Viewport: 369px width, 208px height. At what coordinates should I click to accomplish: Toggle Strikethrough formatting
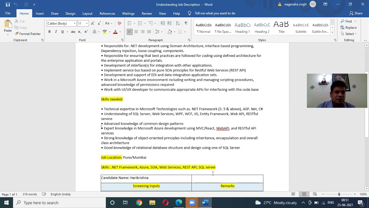click(73, 32)
